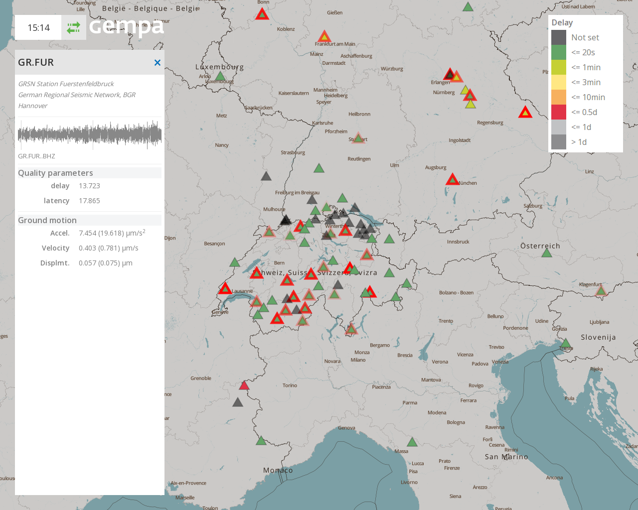Image resolution: width=638 pixels, height=510 pixels.
Task: Click the Accel. value 7.454 (19.618) µm/s²
Action: click(112, 233)
